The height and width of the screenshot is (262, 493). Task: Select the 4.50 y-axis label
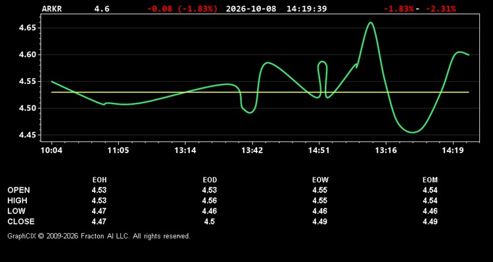point(28,109)
